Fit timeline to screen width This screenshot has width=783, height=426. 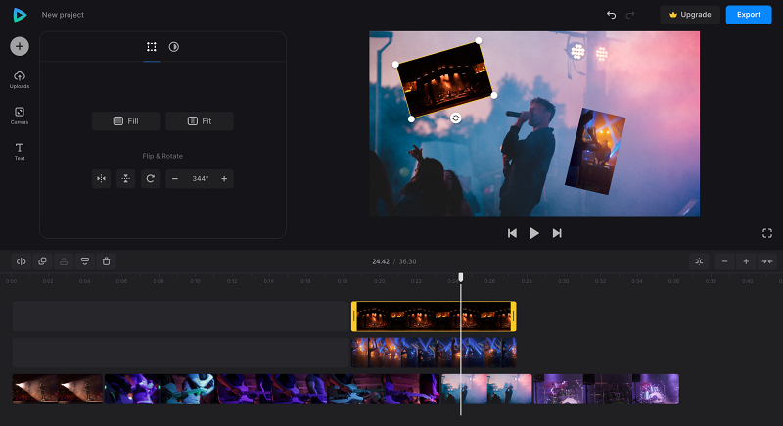(x=767, y=261)
